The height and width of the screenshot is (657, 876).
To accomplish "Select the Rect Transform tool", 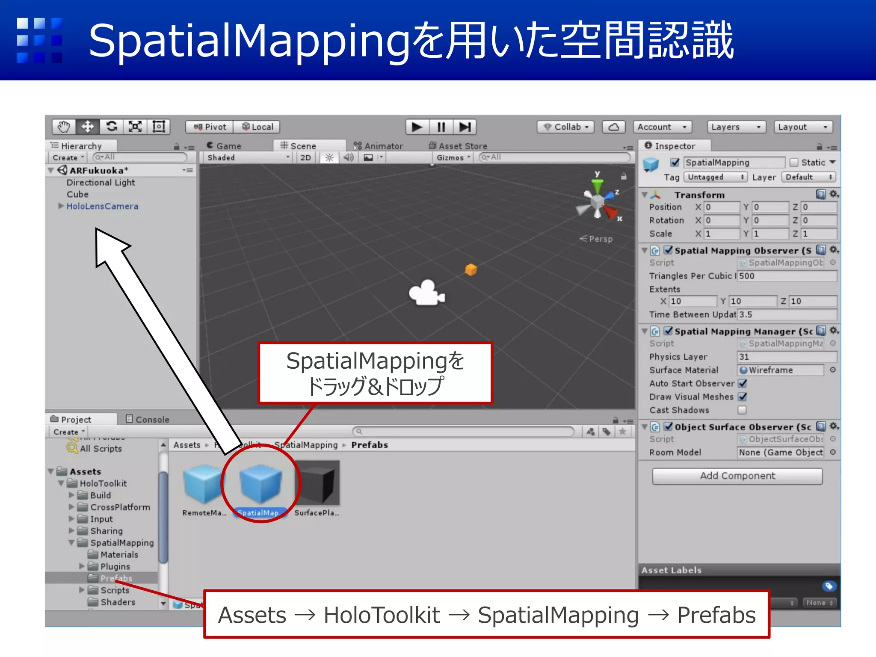I will 159,127.
